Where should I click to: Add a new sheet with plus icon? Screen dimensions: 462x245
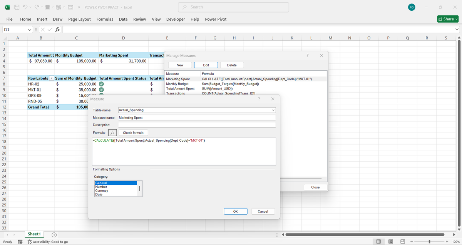pos(54,234)
